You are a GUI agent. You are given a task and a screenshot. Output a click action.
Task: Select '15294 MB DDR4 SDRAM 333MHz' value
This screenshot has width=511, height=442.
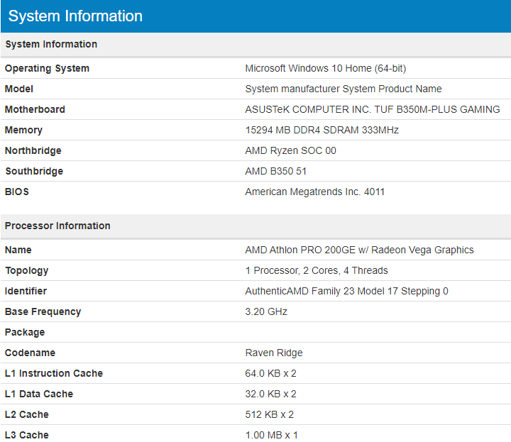[322, 130]
